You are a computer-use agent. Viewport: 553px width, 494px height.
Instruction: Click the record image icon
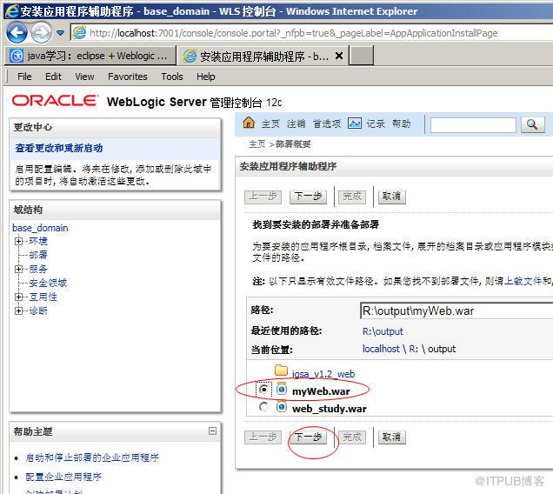[x=355, y=123]
